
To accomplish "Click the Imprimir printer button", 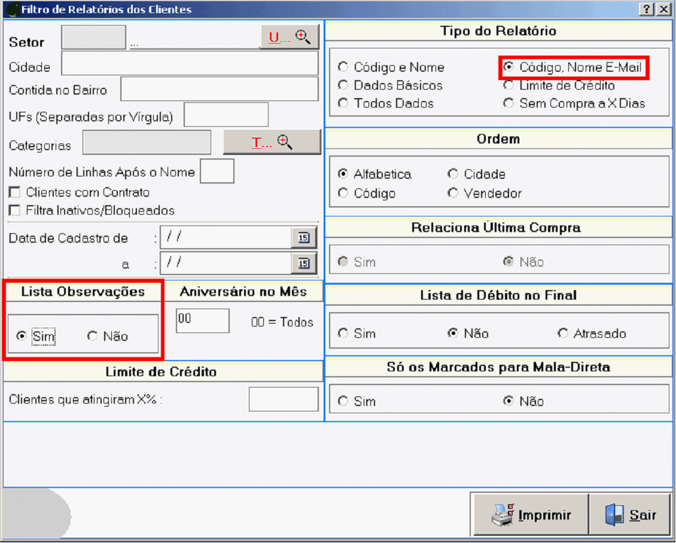I will [x=531, y=515].
